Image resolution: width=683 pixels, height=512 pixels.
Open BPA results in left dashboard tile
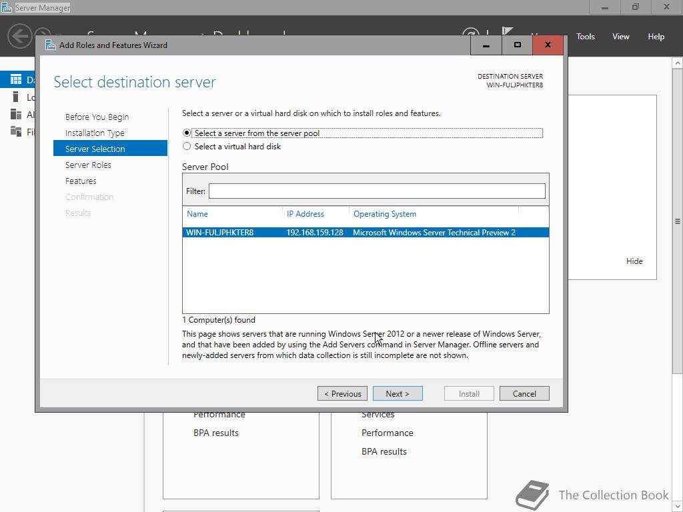pos(216,433)
